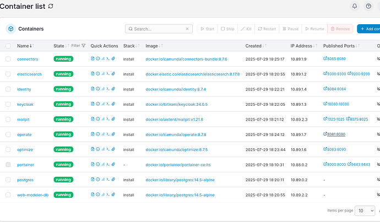Open published port 8085:8080 link
Viewport: 380px width, 222px height.
334,58
